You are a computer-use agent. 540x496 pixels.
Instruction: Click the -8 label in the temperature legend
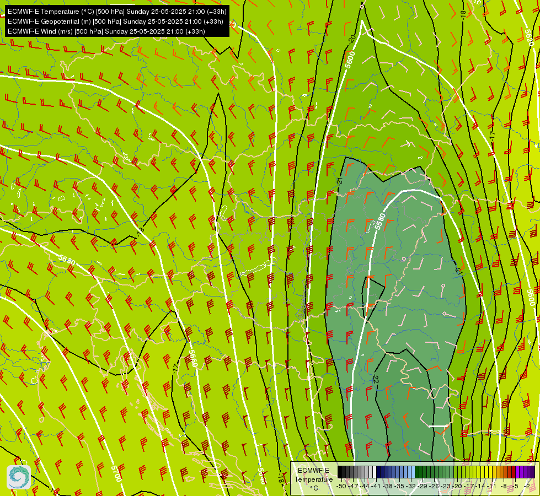504,486
